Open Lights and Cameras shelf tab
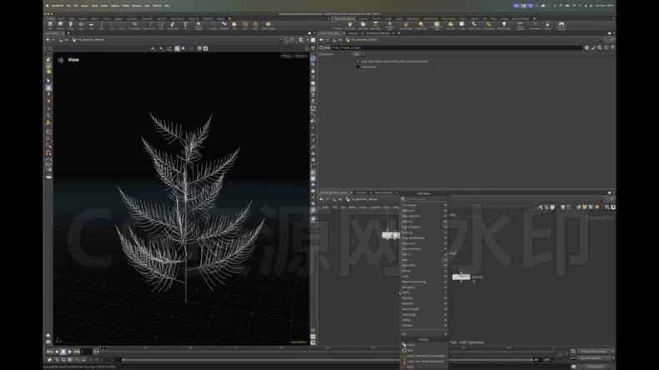Viewport: 659px width, 370px height. 345,18
